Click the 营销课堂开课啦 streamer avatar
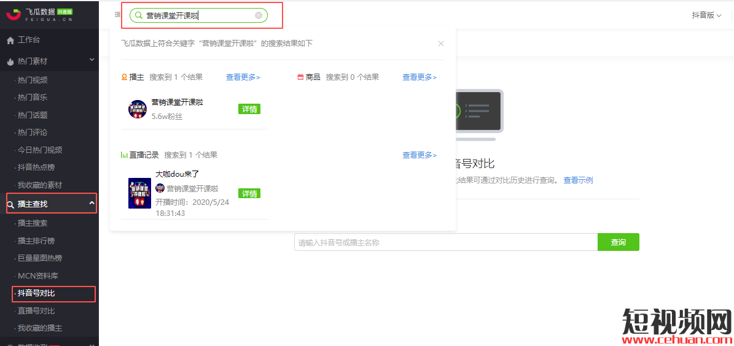The width and height of the screenshot is (734, 346). pos(138,109)
